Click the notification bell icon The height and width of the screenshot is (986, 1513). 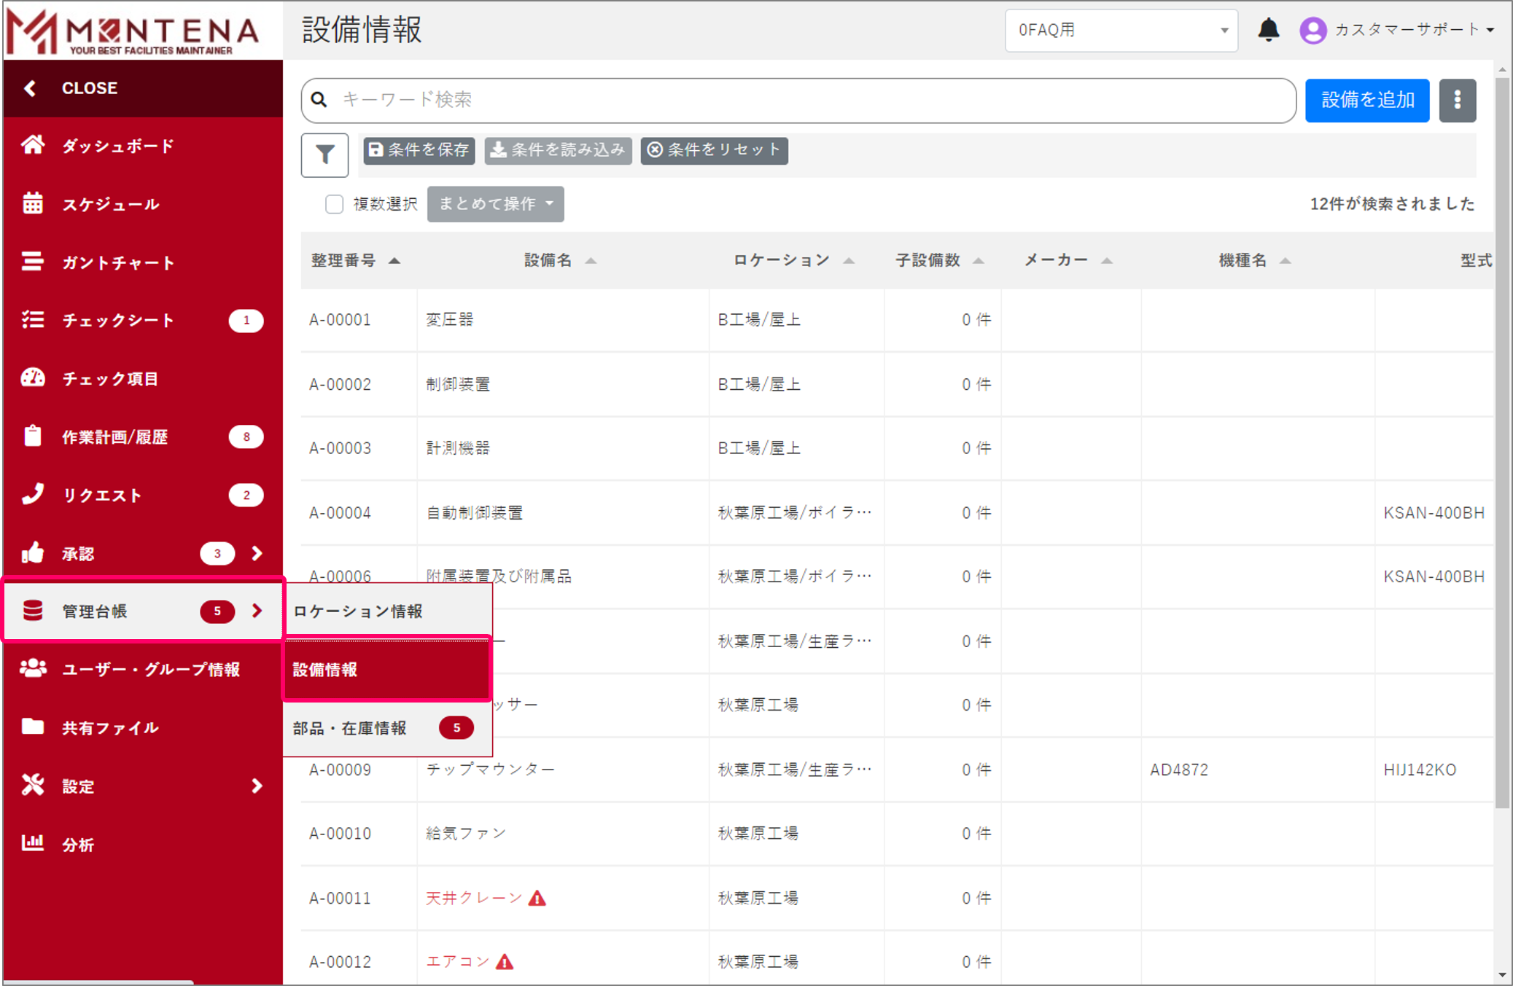(x=1268, y=30)
